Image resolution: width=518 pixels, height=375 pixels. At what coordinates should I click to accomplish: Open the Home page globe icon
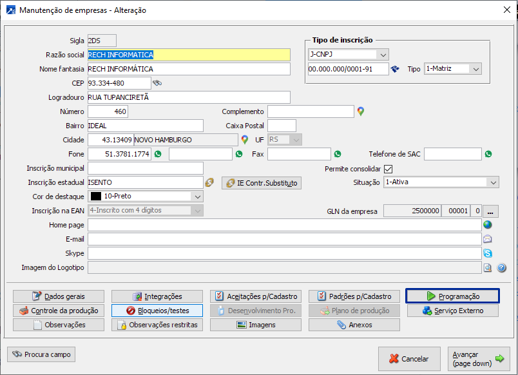tap(488, 225)
